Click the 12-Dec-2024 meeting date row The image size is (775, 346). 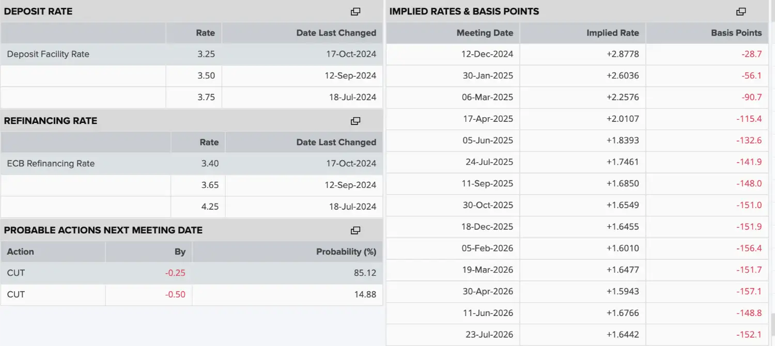click(577, 54)
